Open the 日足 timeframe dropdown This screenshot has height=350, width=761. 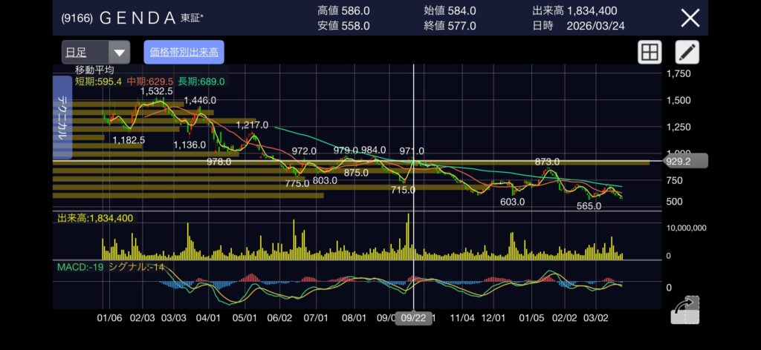pos(96,52)
